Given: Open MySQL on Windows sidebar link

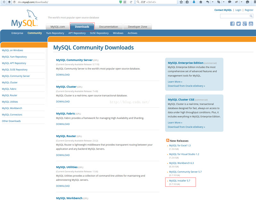Looking at the screenshot, I should tap(12, 50).
